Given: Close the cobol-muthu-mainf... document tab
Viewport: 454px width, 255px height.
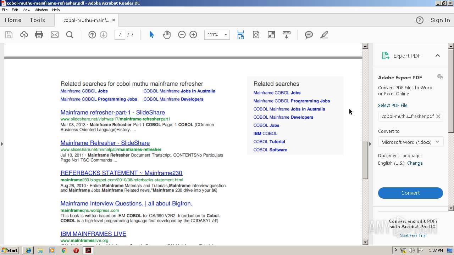Looking at the screenshot, I should pos(113,20).
